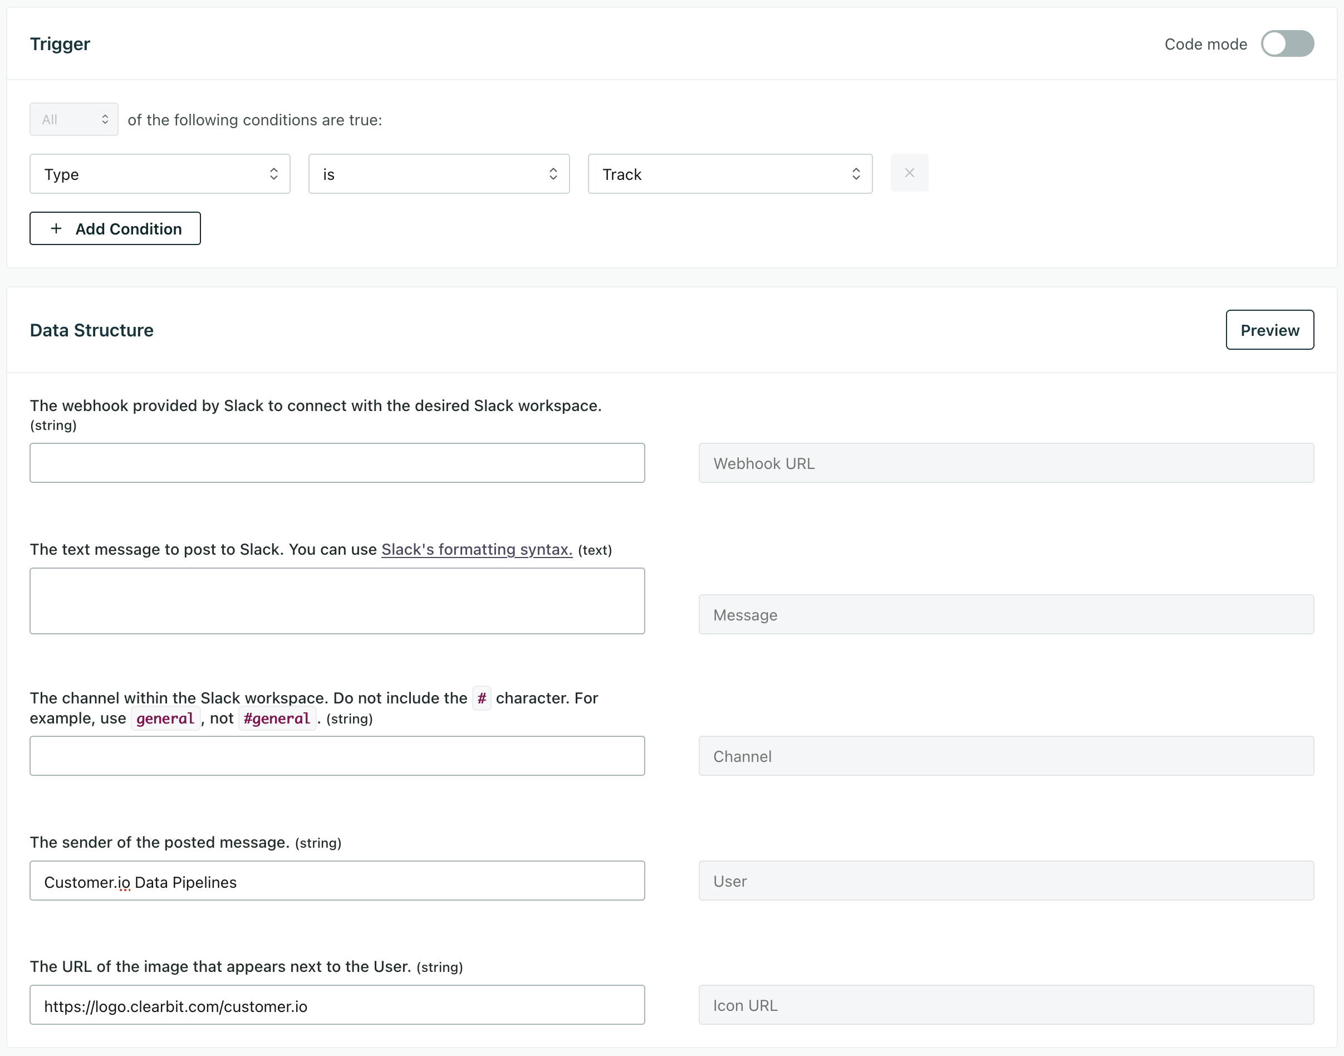This screenshot has width=1344, height=1056.
Task: Open the All conditions dropdown
Action: (x=73, y=119)
